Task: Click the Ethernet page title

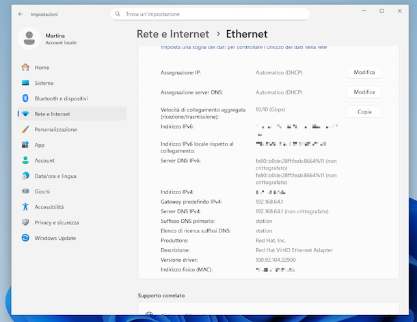Action: coord(247,34)
